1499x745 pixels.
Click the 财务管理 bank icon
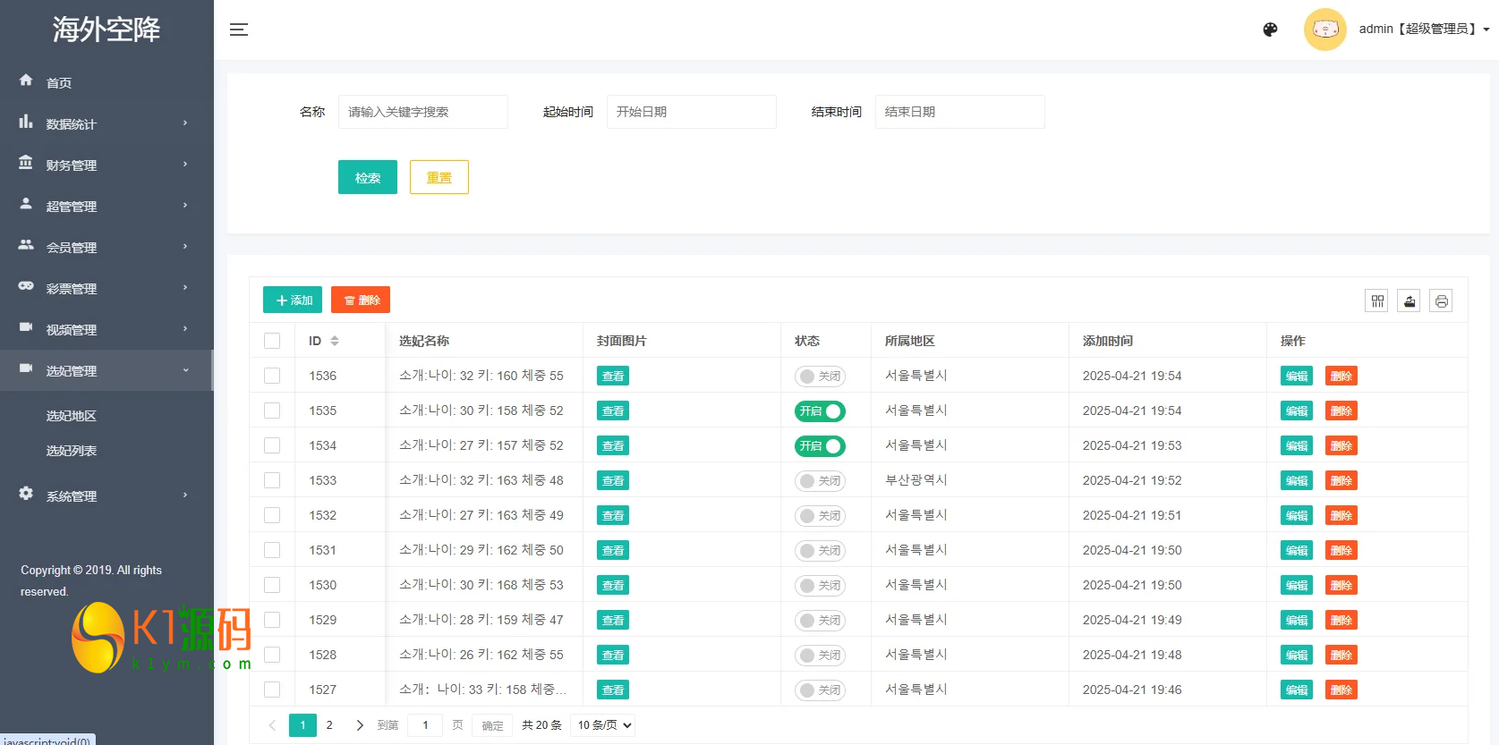point(26,163)
